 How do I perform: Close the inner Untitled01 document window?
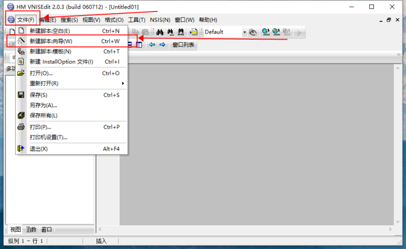tap(398, 20)
